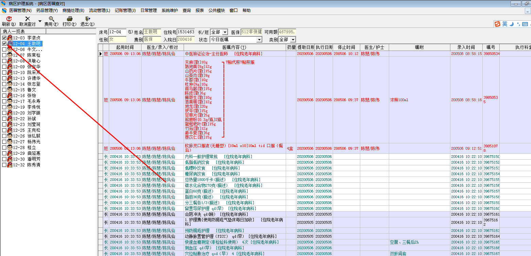Check the checkbox for bed 12-06
Viewport: 531px width, 256px height.
(4, 49)
